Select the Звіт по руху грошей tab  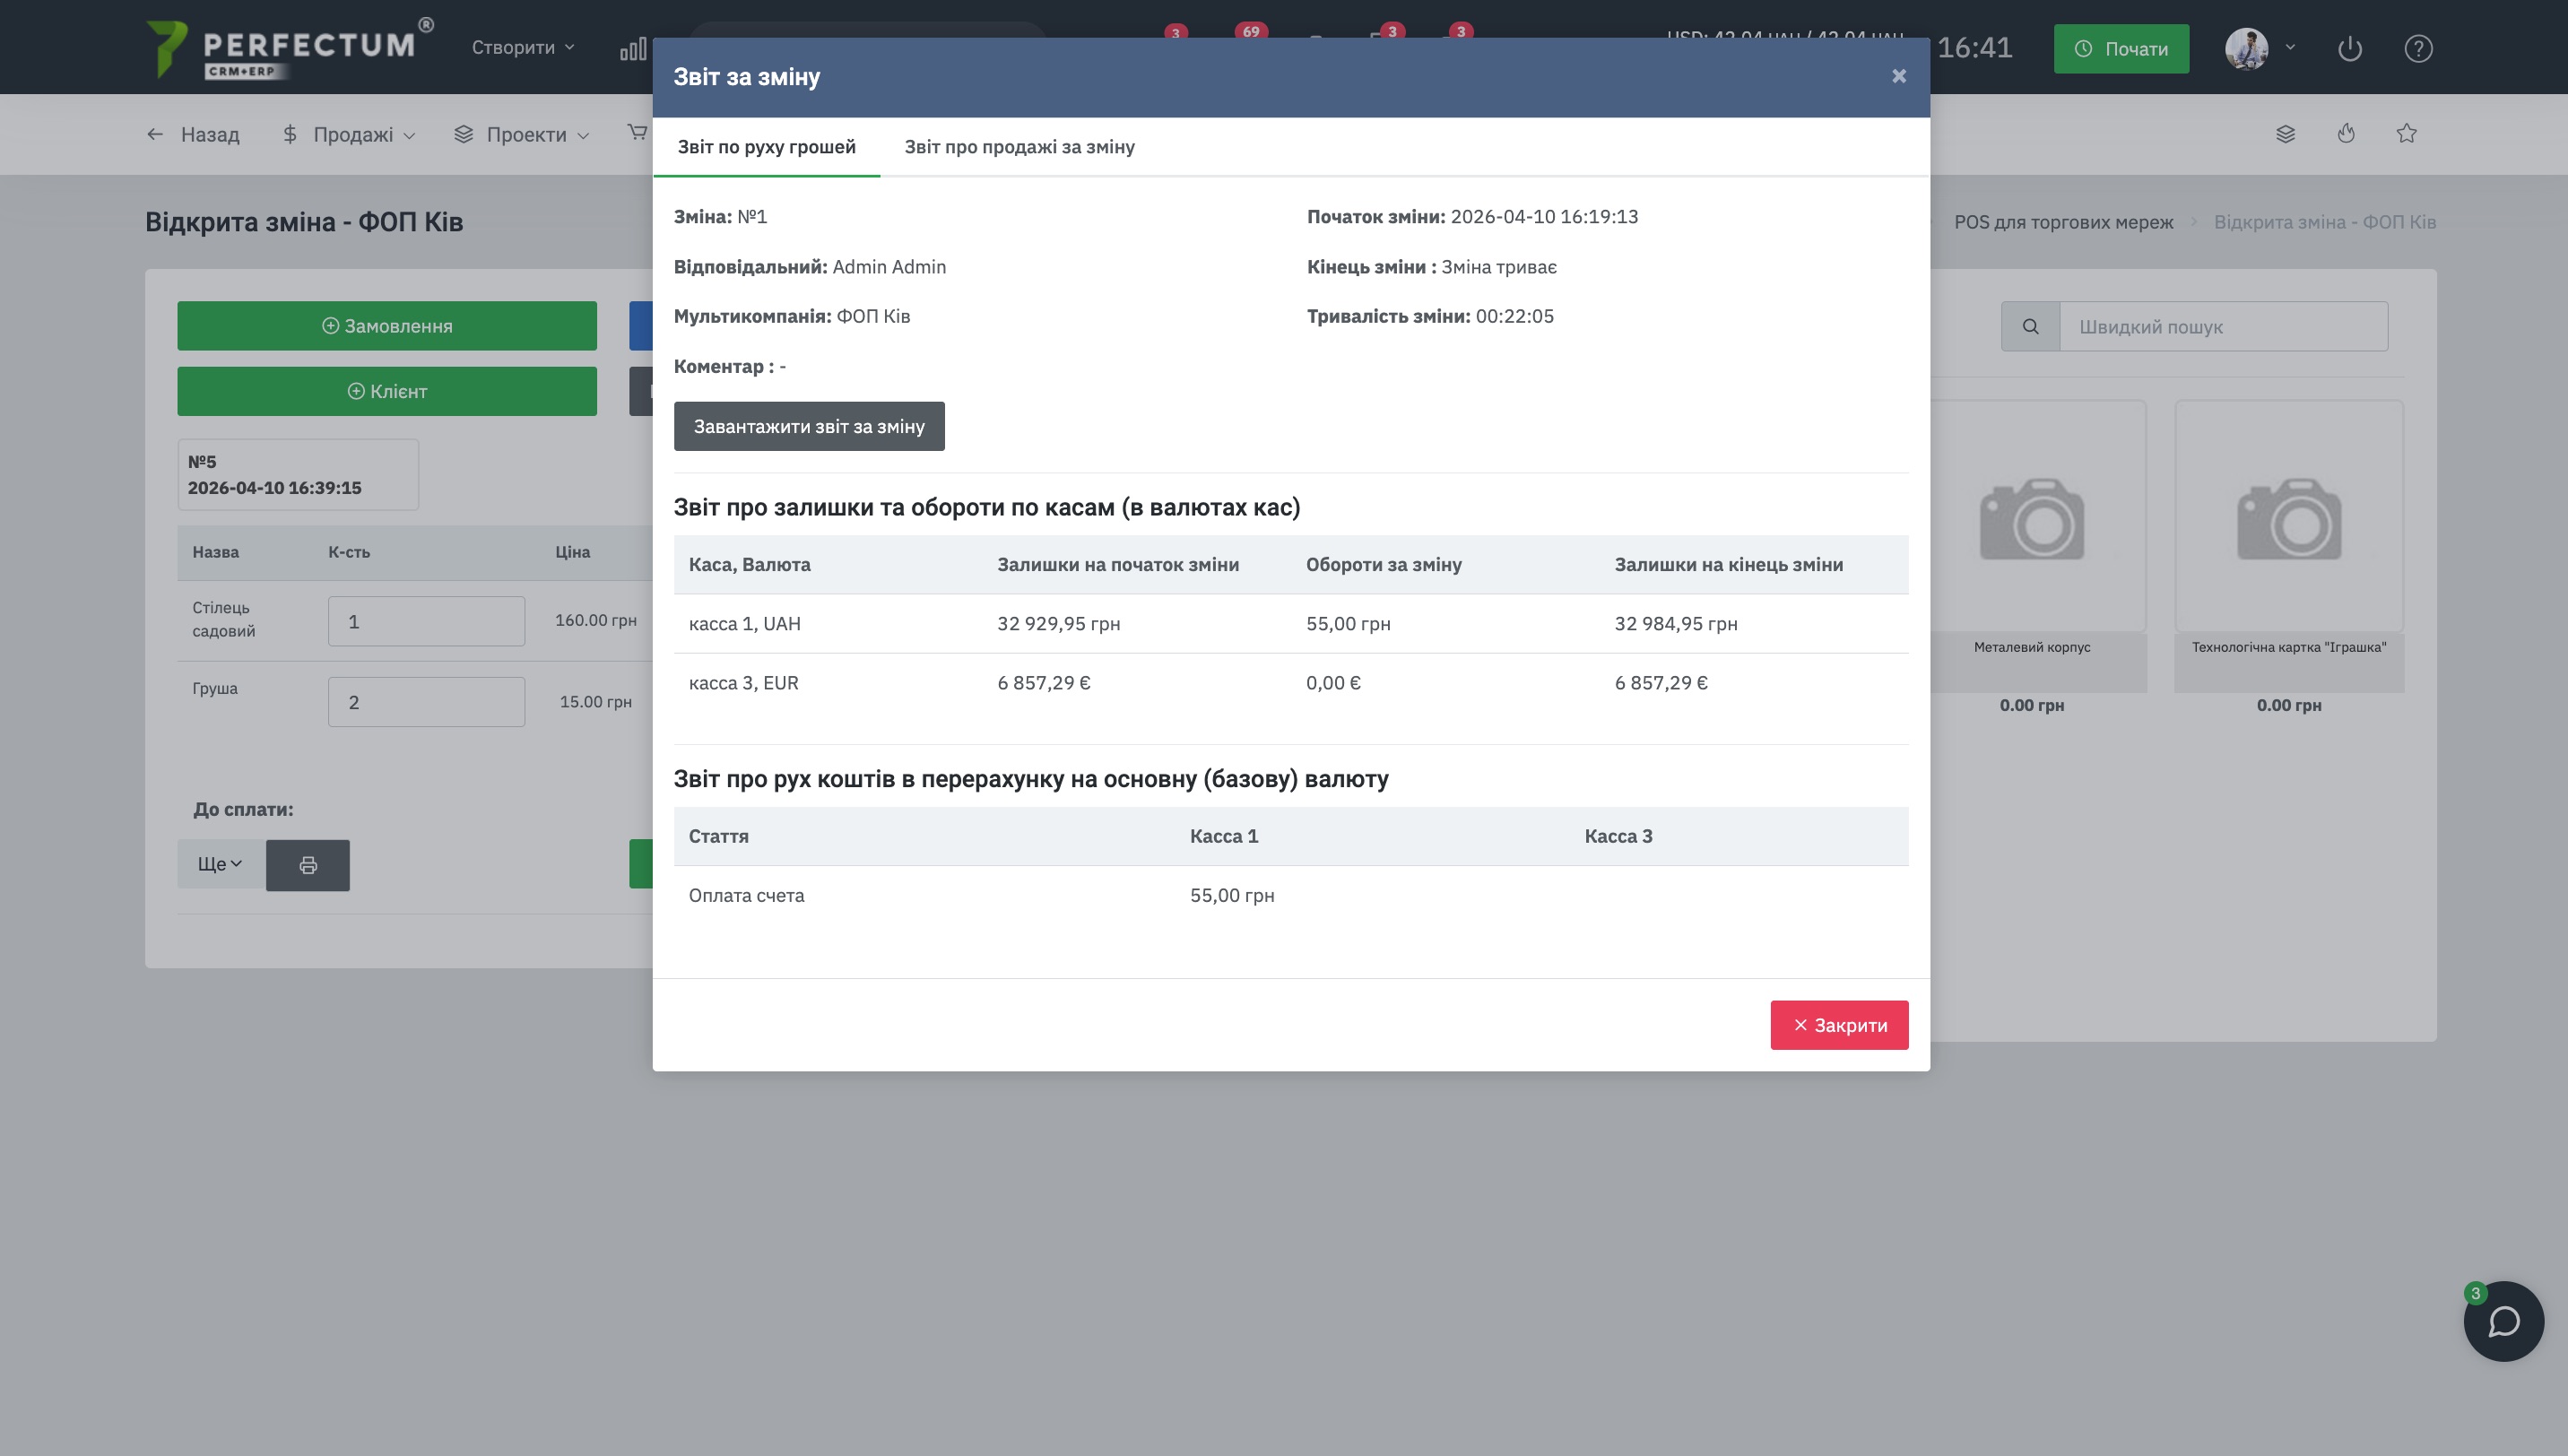pyautogui.click(x=766, y=147)
